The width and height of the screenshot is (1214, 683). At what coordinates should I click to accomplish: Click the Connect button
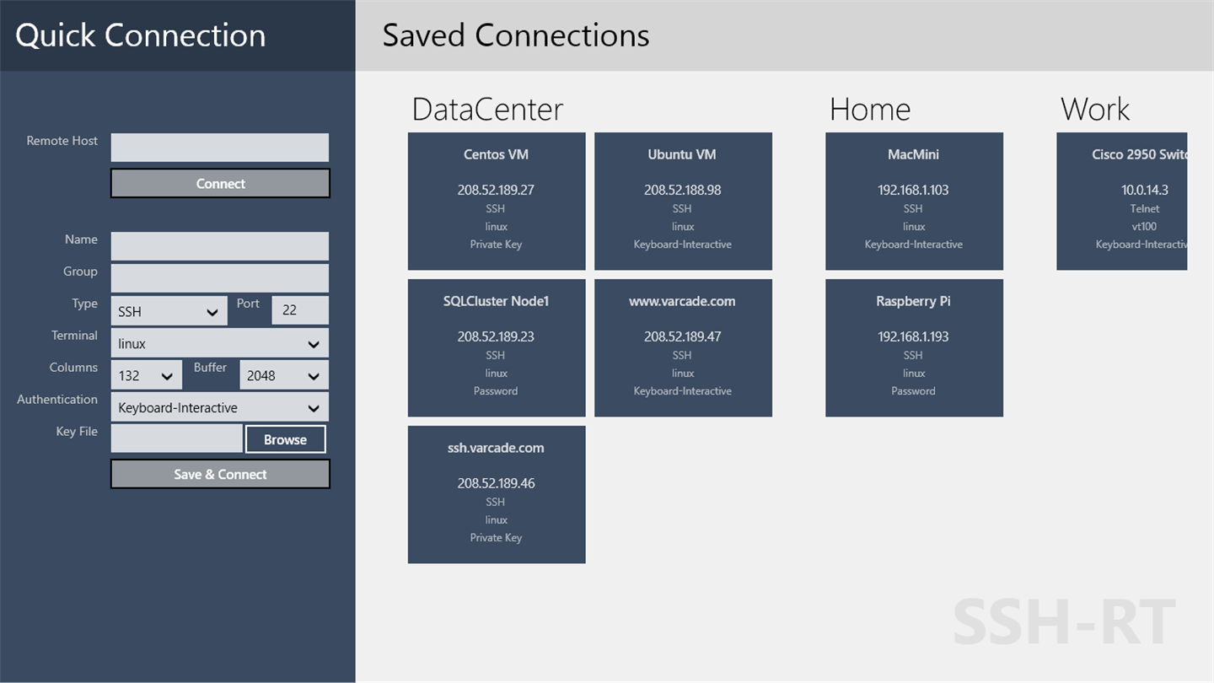220,183
